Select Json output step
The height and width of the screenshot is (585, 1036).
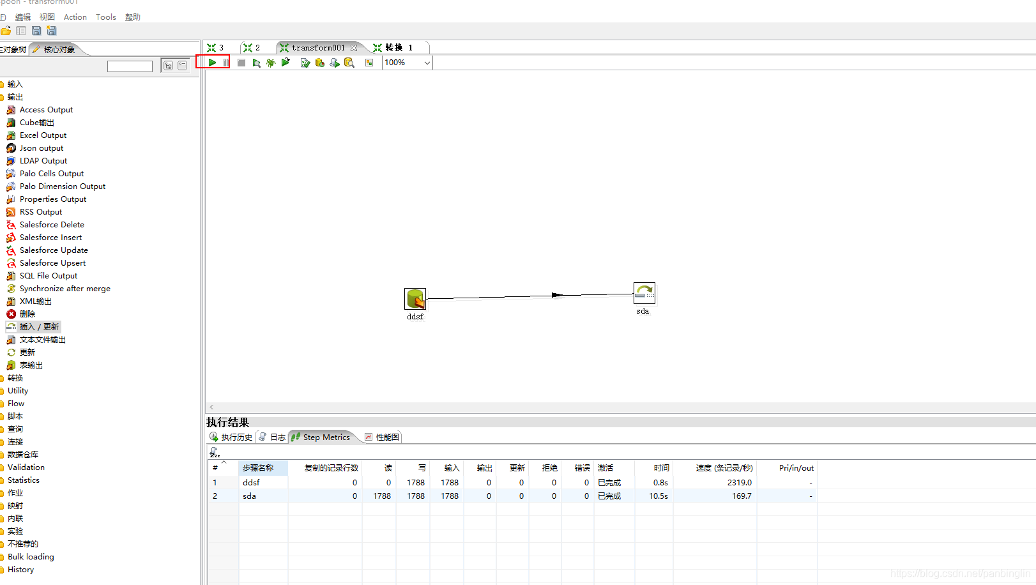click(42, 148)
